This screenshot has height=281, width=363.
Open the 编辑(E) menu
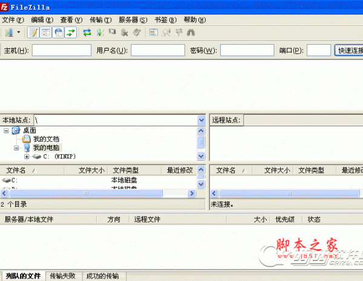(x=42, y=20)
